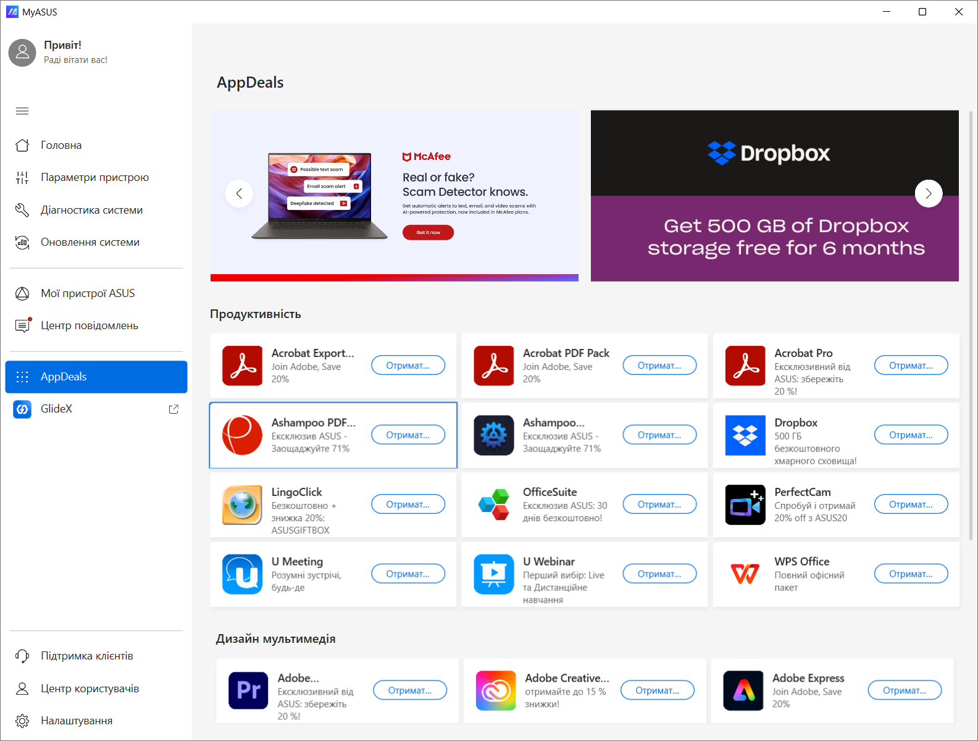This screenshot has height=741, width=978.
Task: Click the Adobe Creative Cloud icon
Action: 496,690
